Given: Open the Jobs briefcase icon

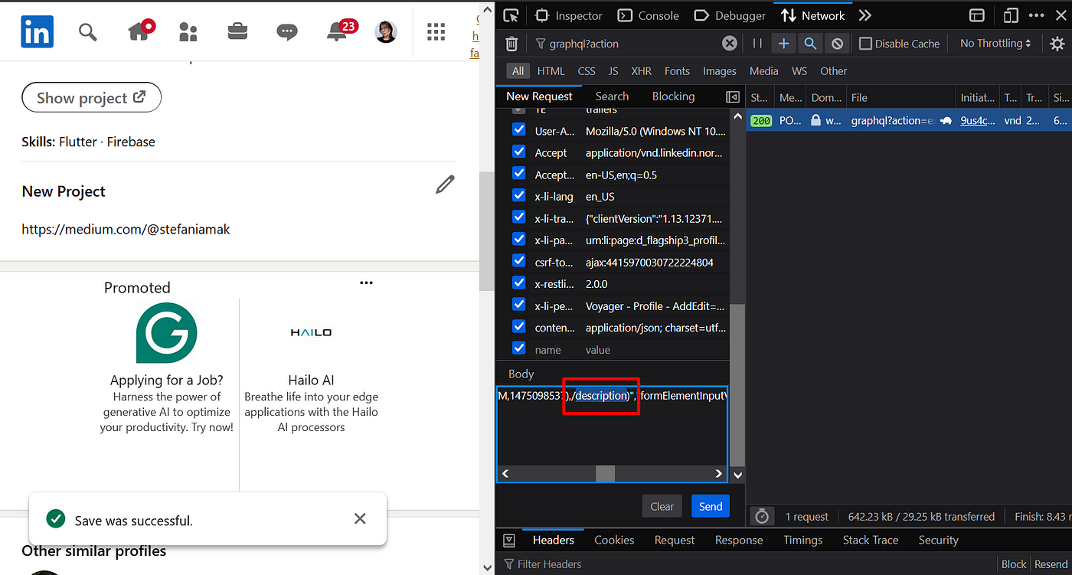Looking at the screenshot, I should [x=237, y=31].
